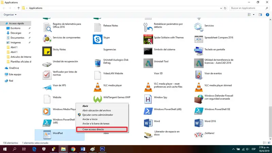Click the Servicios de componentes icon

point(47,39)
